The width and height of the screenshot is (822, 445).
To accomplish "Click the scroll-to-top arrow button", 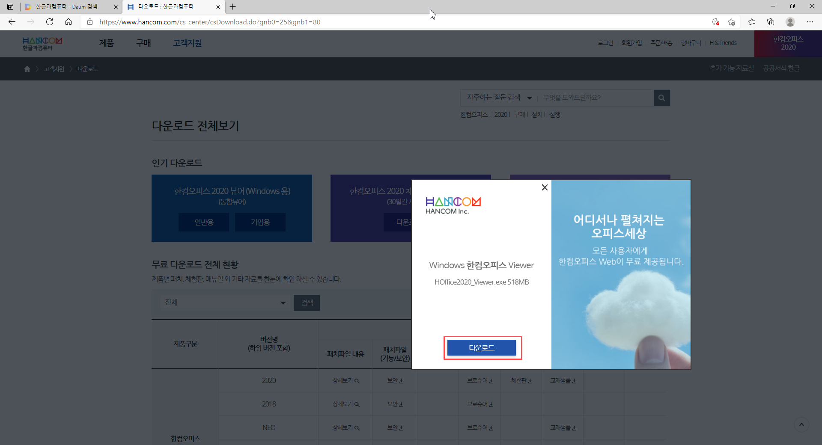I will (x=801, y=424).
